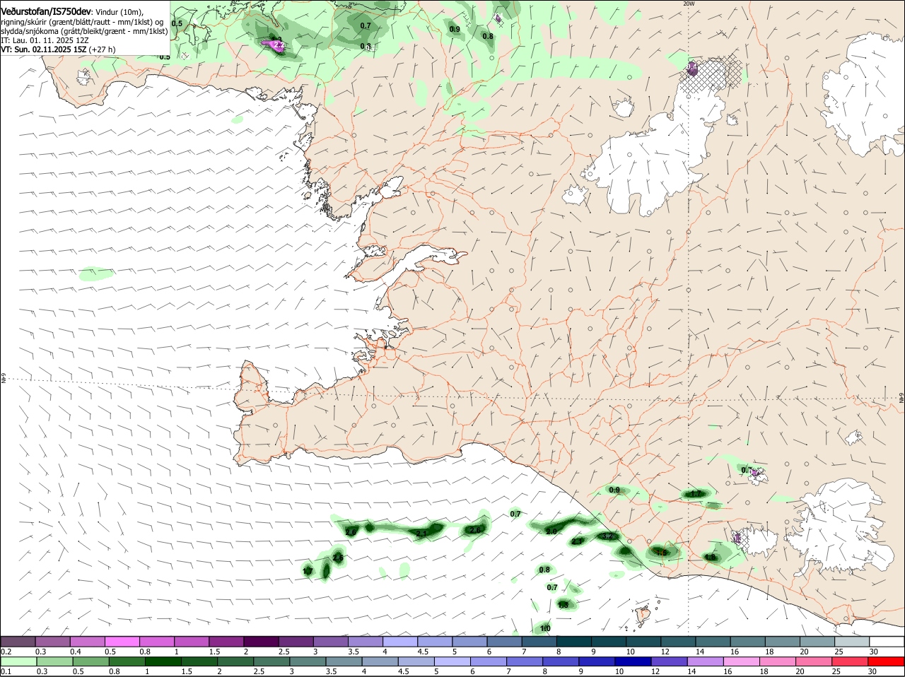Select the lower-scale swatch starting at 2.5
The height and width of the screenshot is (677, 905).
[x=272, y=661]
